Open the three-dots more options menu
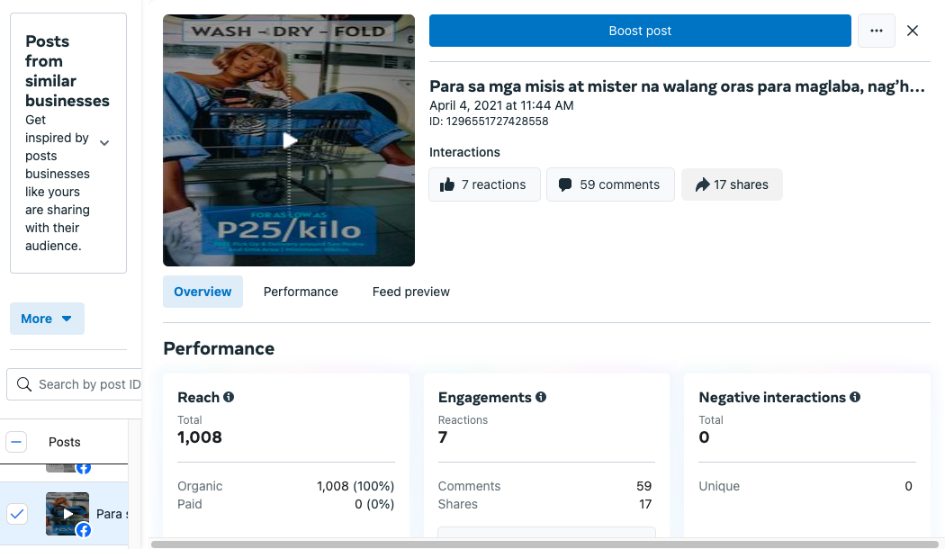This screenshot has width=945, height=549. point(877,31)
